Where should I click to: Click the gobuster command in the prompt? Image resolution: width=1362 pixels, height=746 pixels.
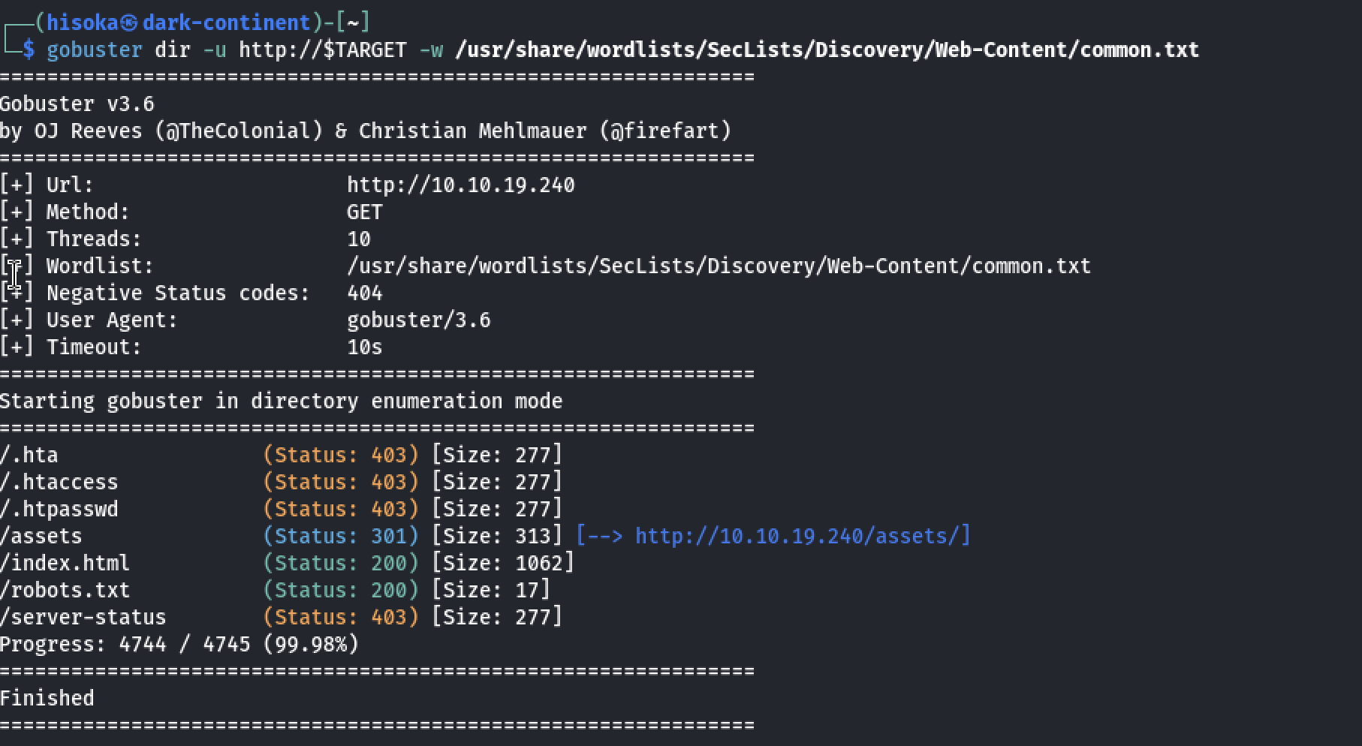pyautogui.click(x=94, y=50)
